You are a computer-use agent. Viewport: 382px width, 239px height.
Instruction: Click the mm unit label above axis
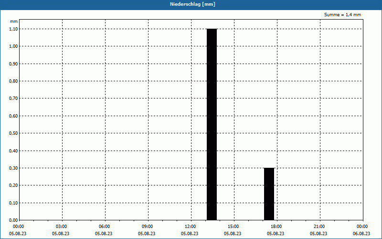pos(14,22)
